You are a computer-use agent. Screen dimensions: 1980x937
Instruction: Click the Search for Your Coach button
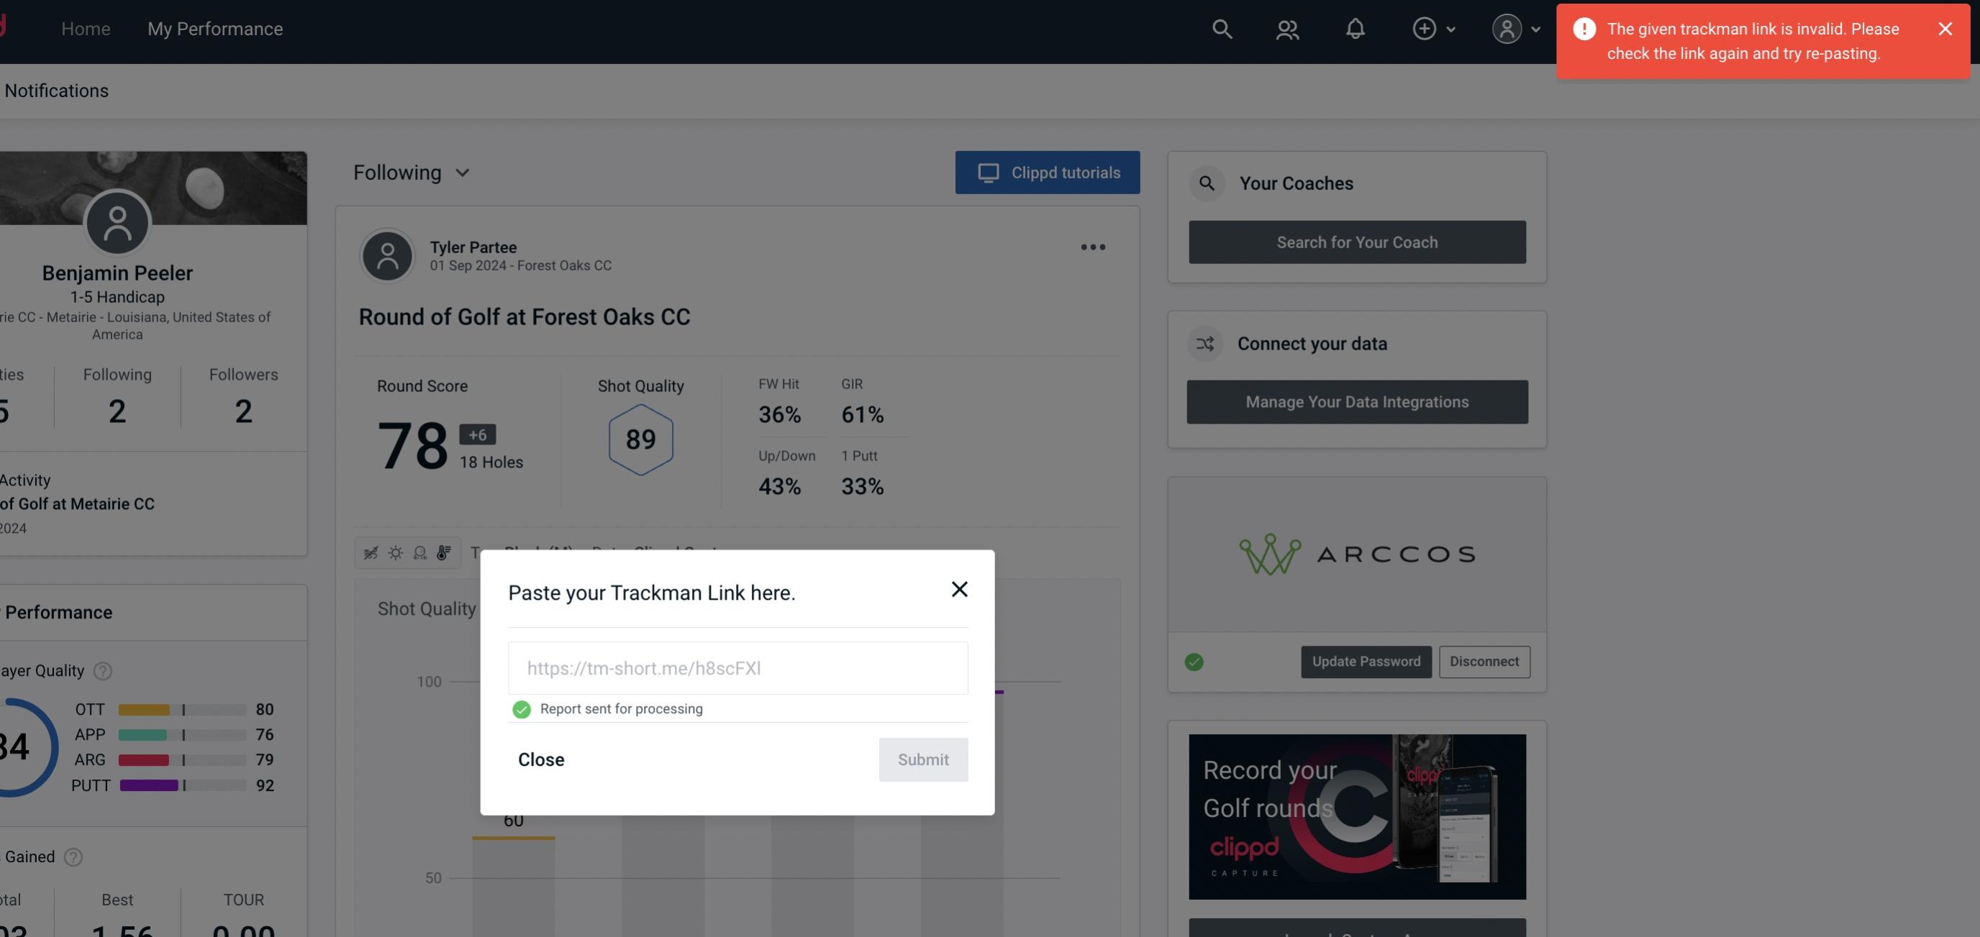tap(1358, 241)
